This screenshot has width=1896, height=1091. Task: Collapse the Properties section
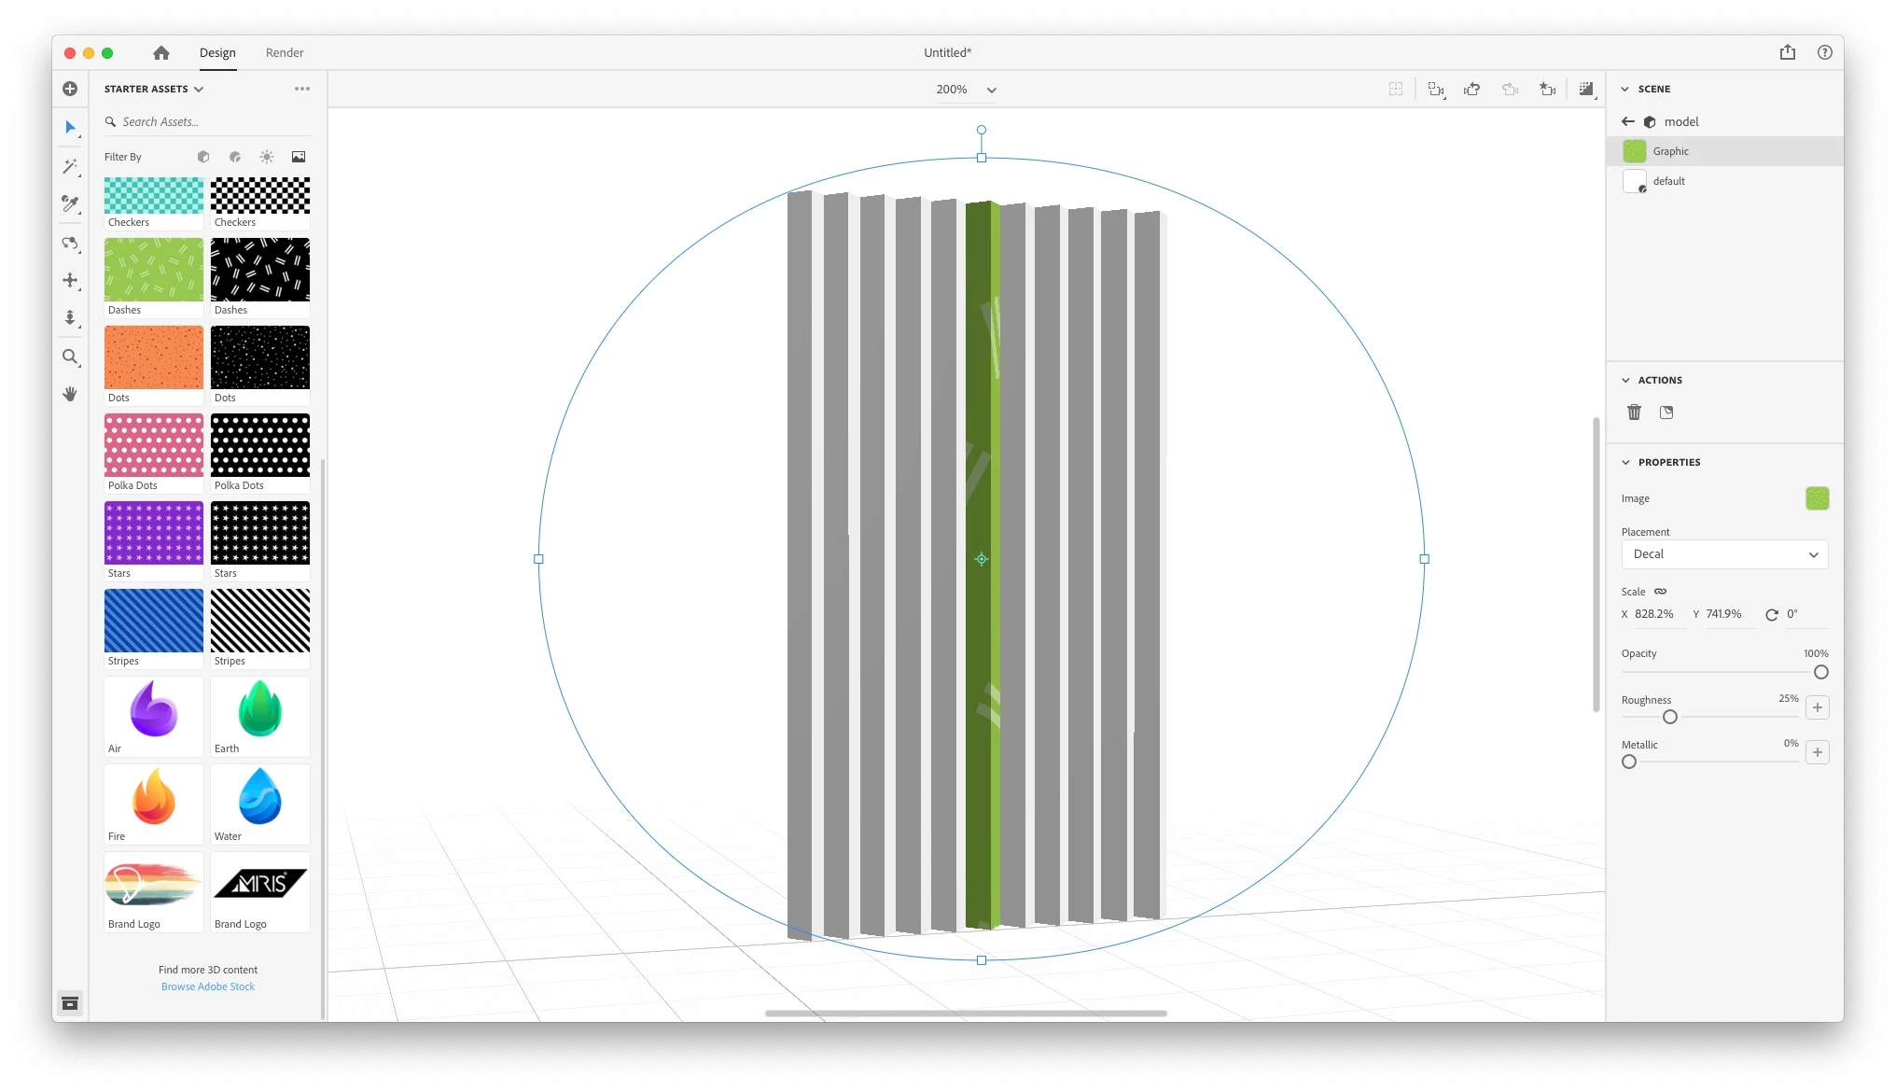click(1626, 463)
